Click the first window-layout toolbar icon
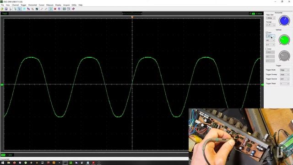 pyautogui.click(x=64, y=9)
